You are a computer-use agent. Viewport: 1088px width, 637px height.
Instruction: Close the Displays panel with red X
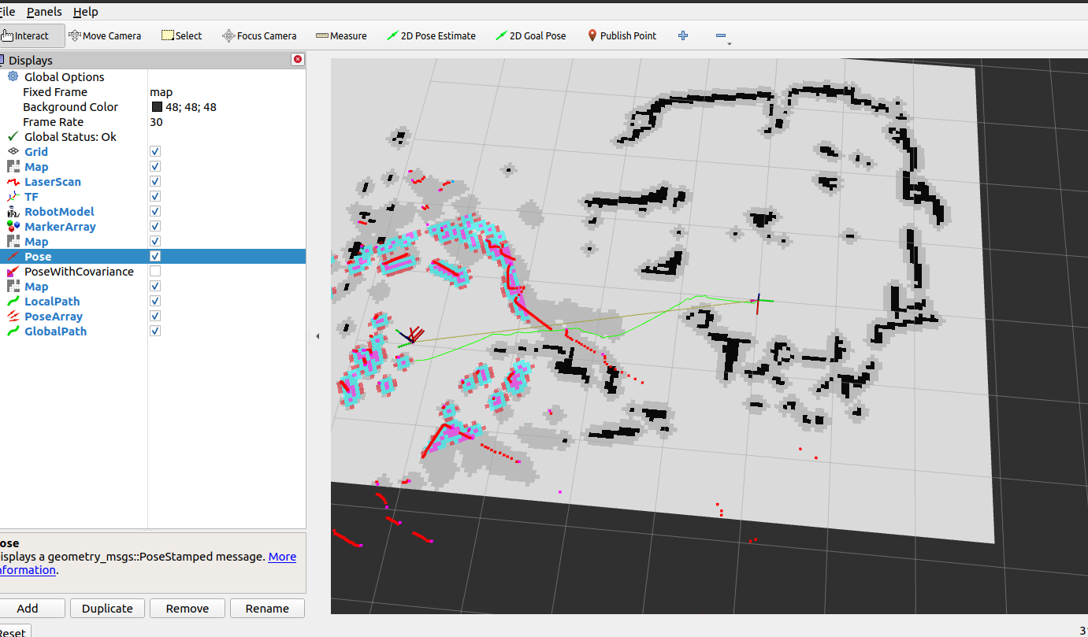pyautogui.click(x=297, y=60)
